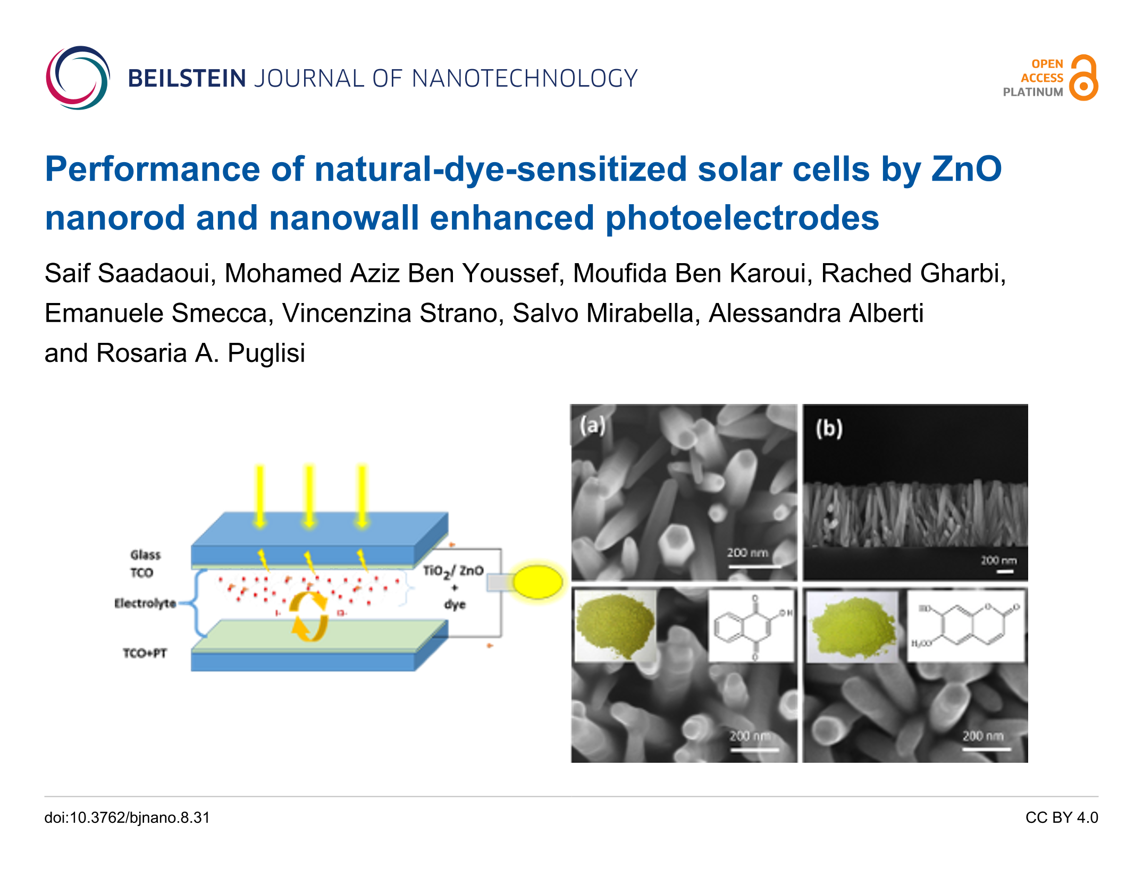
Task: Click the orange open access padlock icon
Action: tap(1084, 78)
